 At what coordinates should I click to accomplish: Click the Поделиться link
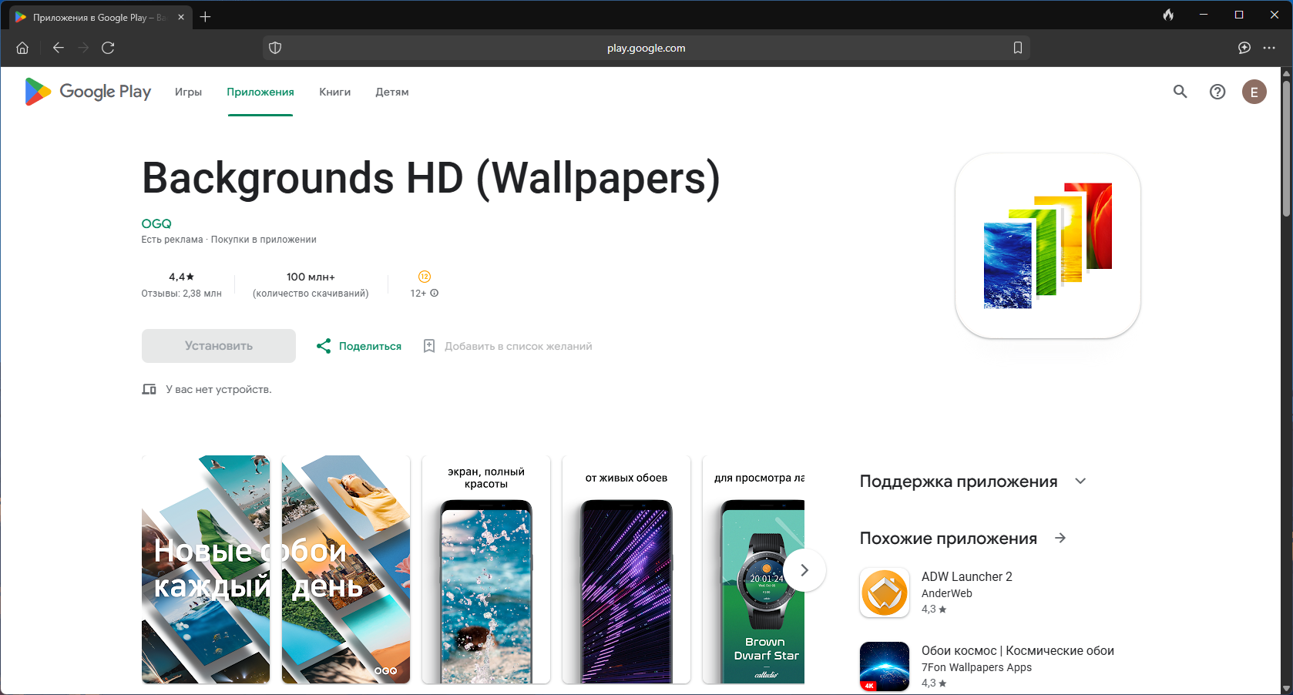click(370, 346)
